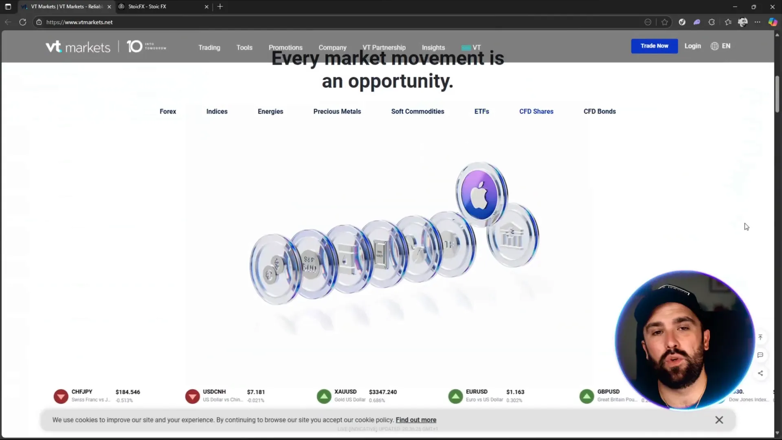This screenshot has width=782, height=440.
Task: Click the Find out more cookie link
Action: point(416,420)
